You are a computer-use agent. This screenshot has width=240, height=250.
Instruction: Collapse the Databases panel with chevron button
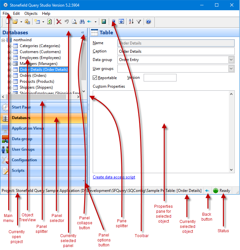tap(83, 33)
